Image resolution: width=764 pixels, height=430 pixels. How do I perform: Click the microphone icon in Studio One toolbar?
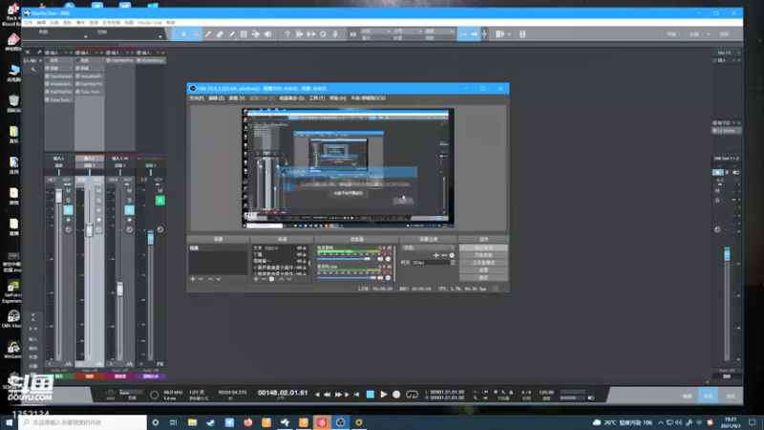335,34
